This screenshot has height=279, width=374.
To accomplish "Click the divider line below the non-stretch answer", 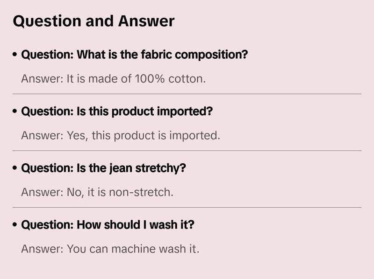I will 187,207.
